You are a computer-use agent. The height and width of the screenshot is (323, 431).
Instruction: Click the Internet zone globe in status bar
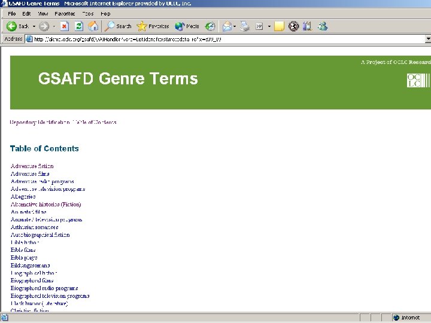396,318
